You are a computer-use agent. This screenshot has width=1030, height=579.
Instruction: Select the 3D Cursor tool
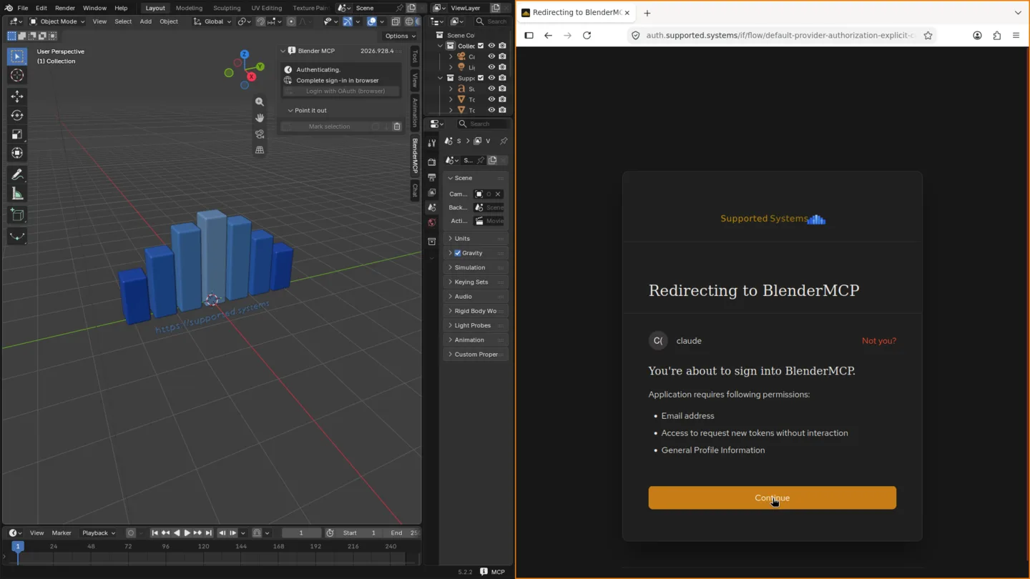pos(17,75)
